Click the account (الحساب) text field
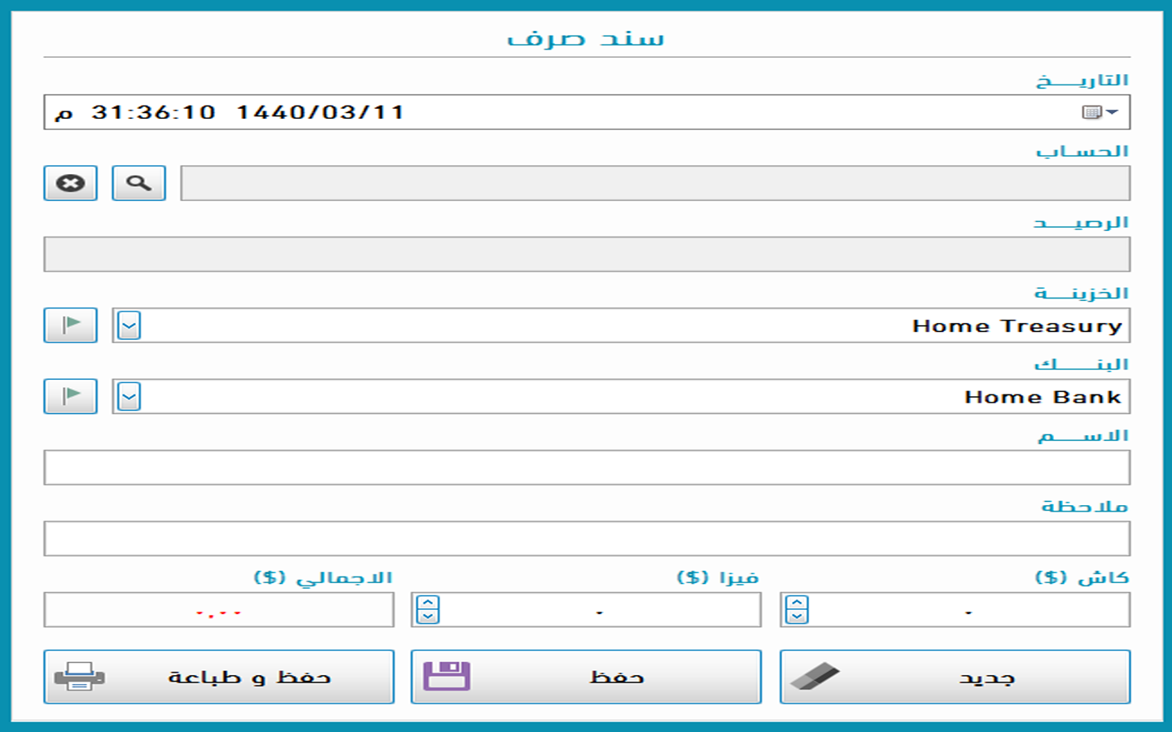 pyautogui.click(x=654, y=183)
